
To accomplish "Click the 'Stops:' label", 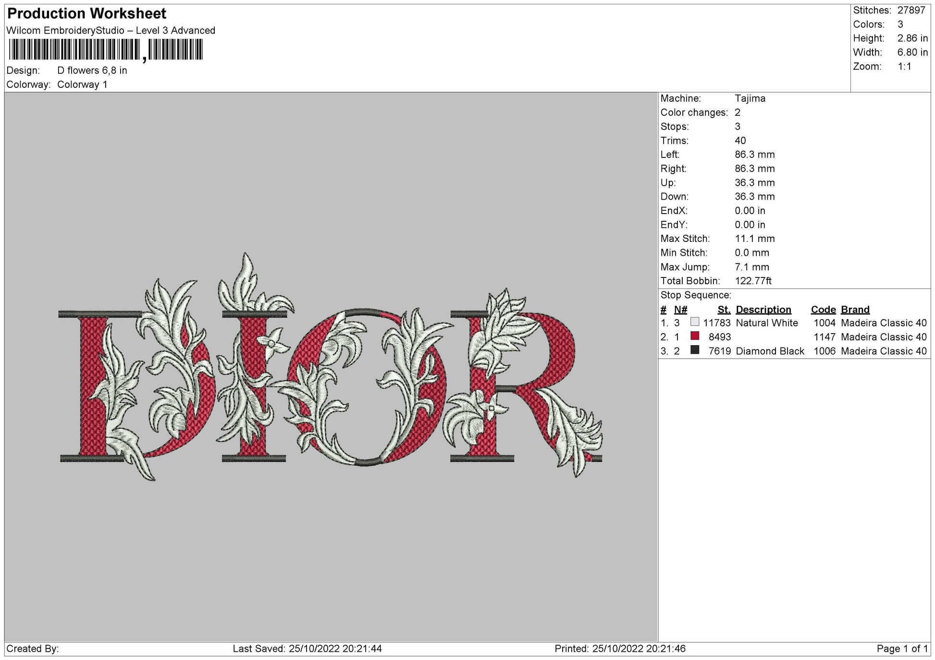I will tap(675, 127).
